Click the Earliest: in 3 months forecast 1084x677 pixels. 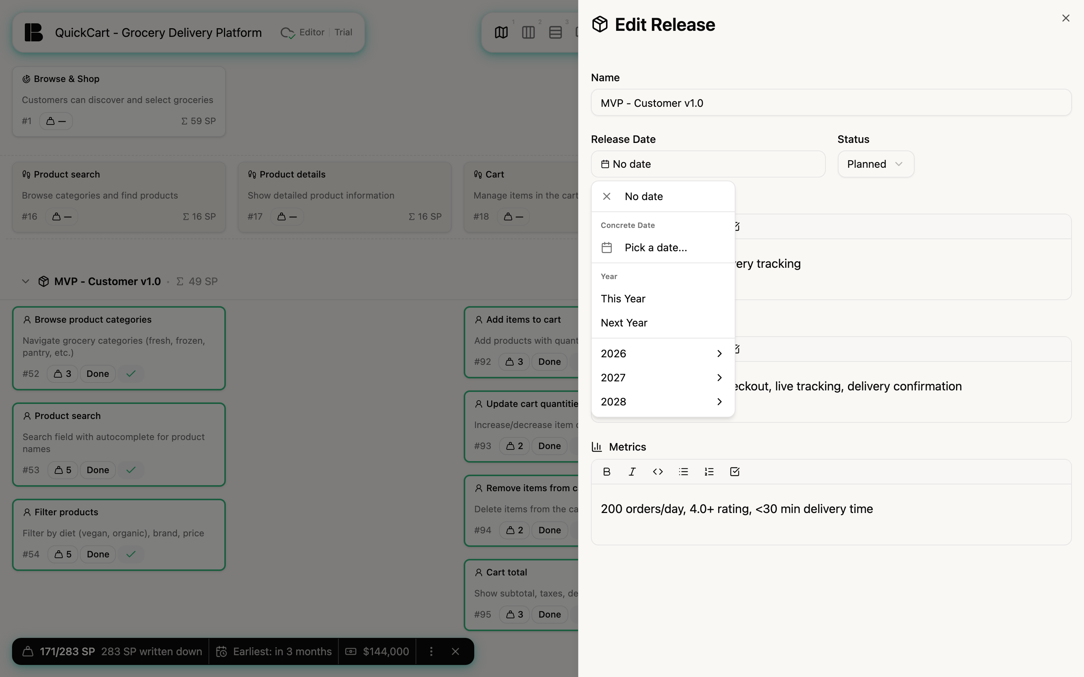tap(274, 651)
